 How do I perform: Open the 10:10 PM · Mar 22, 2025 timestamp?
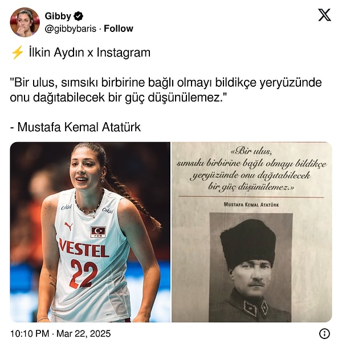[60, 333]
